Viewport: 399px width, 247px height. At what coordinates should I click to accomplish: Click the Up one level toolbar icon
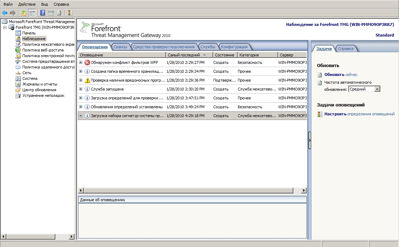[x=24, y=13]
